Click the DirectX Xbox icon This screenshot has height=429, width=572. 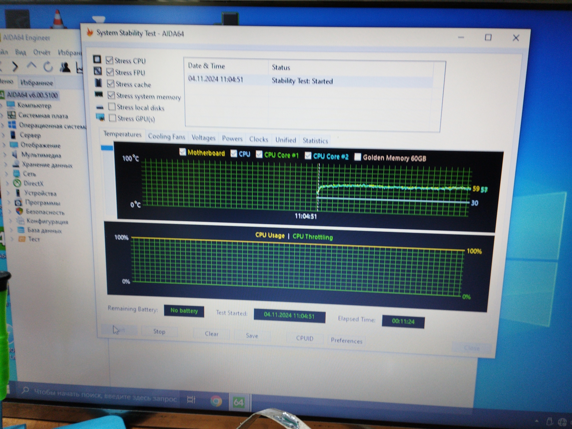point(17,183)
